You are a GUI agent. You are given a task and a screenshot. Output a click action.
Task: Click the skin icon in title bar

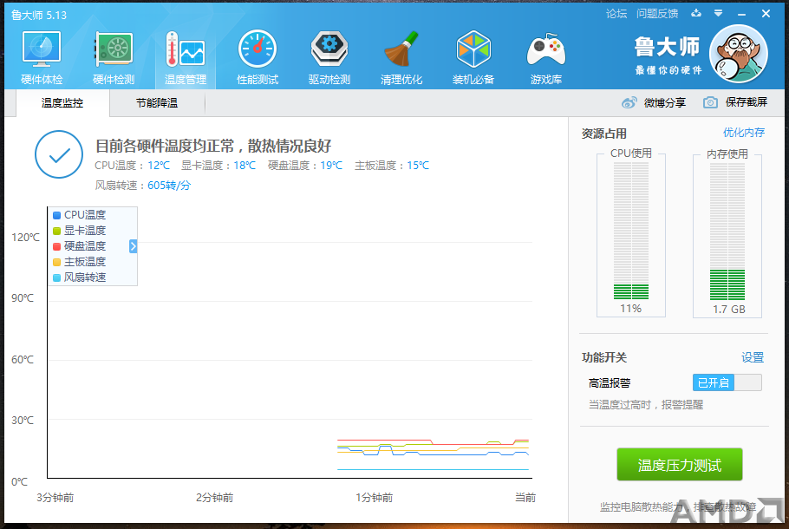696,13
